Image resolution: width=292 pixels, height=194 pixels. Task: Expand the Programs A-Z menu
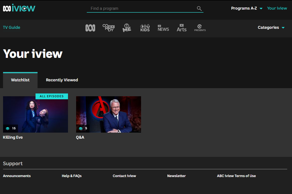[x=246, y=8]
